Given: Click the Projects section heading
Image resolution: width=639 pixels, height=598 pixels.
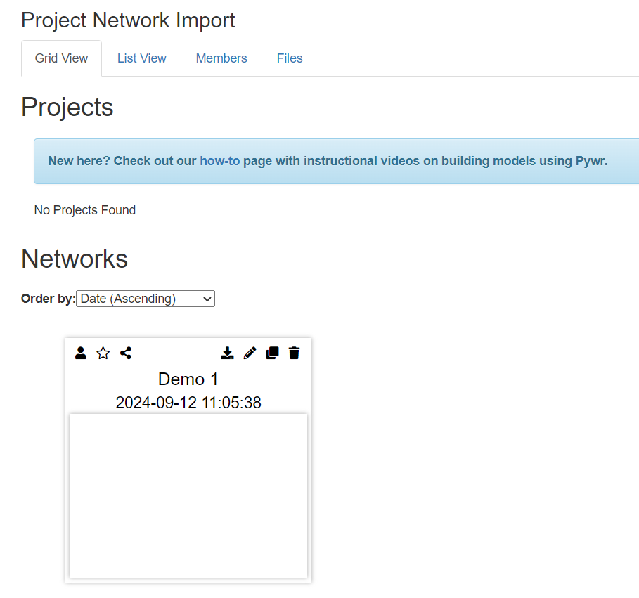Looking at the screenshot, I should pyautogui.click(x=67, y=107).
